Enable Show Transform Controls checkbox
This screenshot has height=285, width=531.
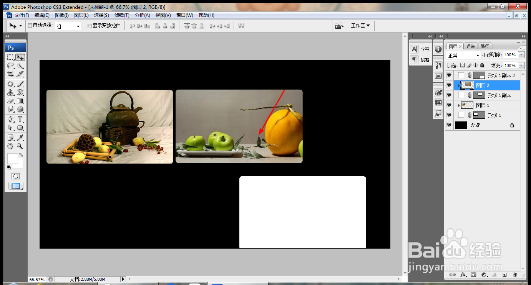point(90,26)
